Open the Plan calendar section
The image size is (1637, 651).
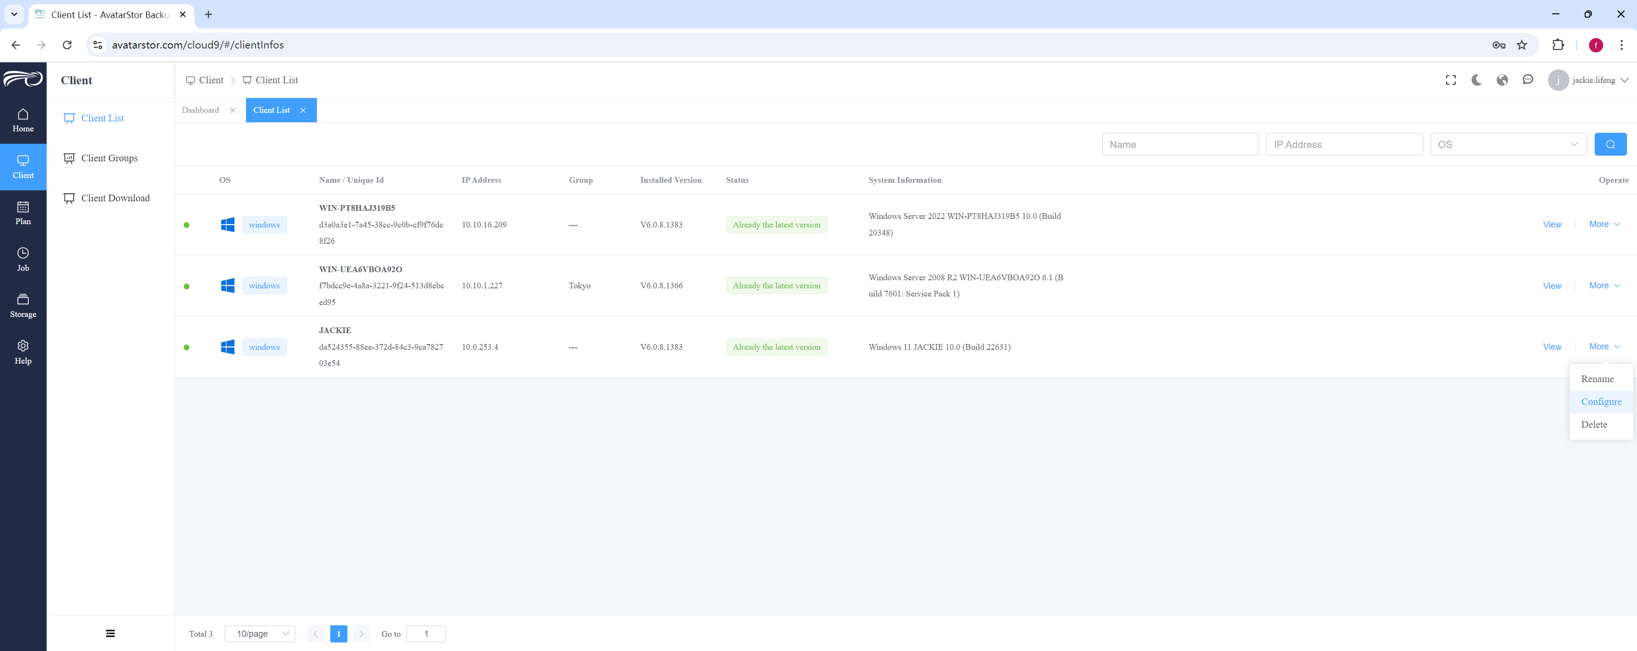(x=23, y=213)
